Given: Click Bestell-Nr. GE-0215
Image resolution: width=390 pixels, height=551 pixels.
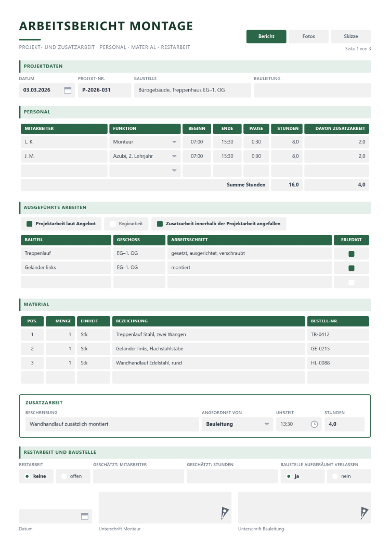Looking at the screenshot, I should tap(338, 349).
